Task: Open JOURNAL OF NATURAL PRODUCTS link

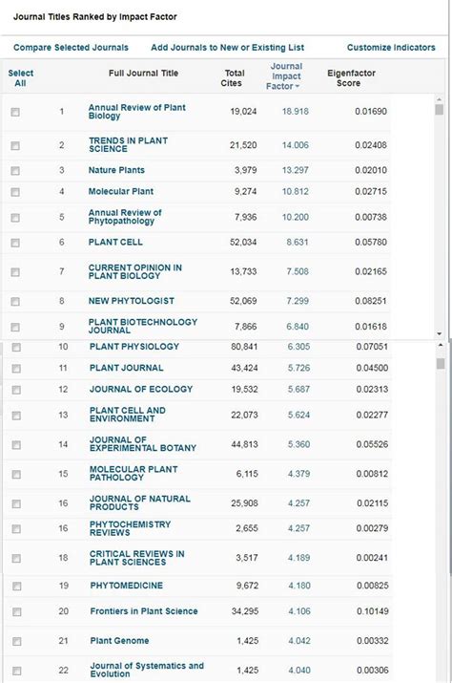Action: (139, 503)
